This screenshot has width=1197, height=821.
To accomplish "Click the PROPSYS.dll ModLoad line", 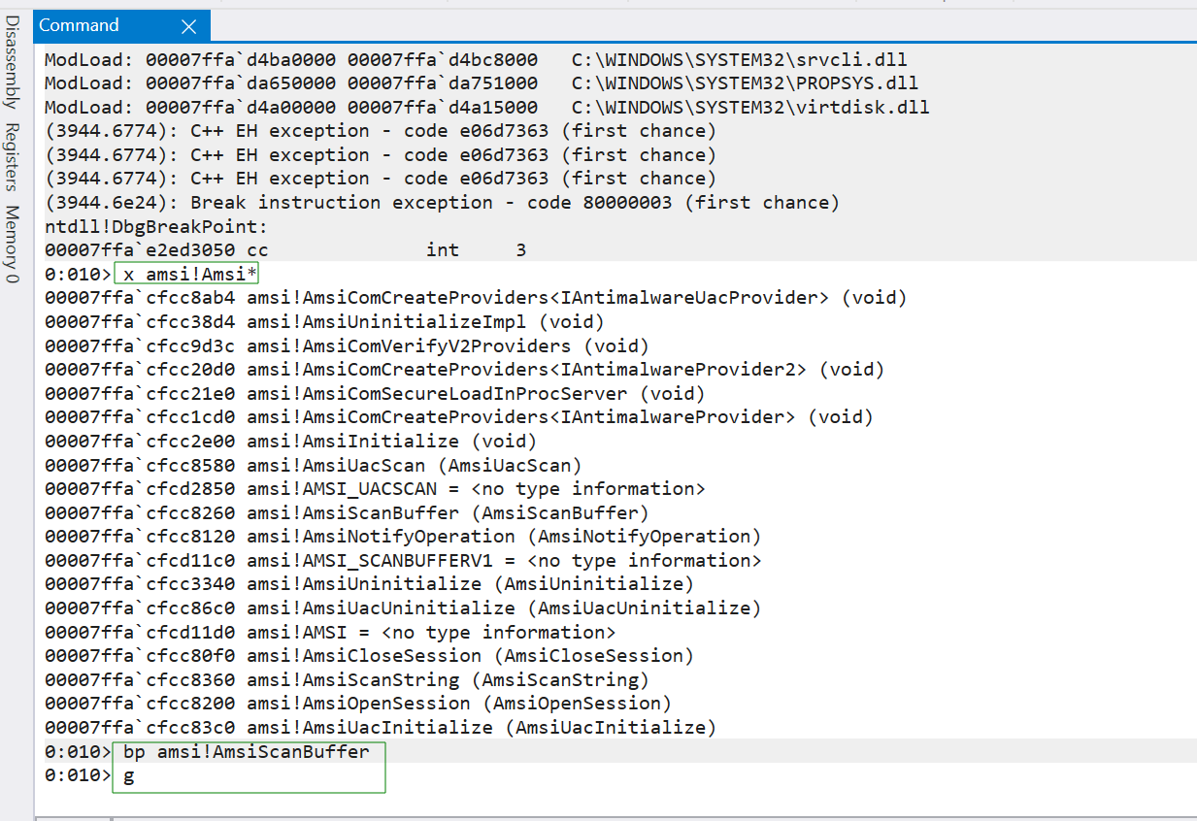I will point(481,83).
